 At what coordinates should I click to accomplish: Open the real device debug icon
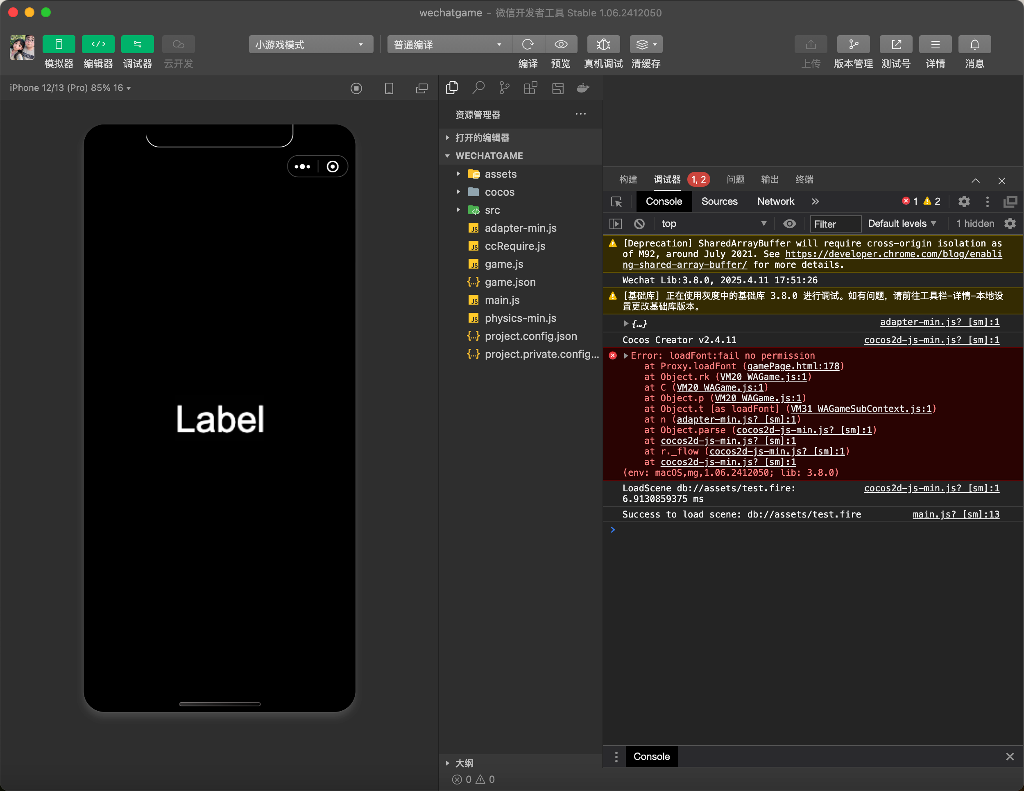603,45
